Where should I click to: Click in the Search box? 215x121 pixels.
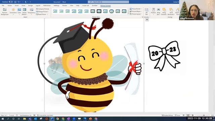108,2
